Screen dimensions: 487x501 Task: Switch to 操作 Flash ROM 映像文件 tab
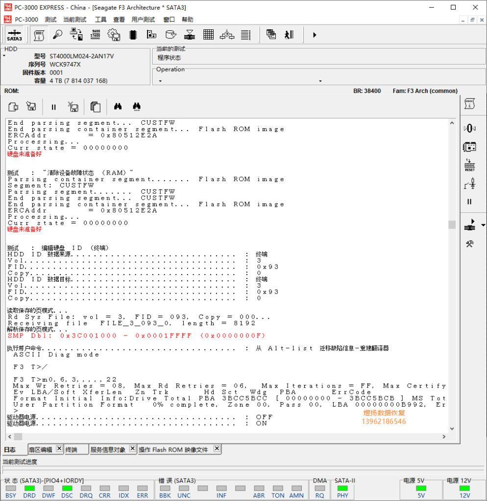173,450
